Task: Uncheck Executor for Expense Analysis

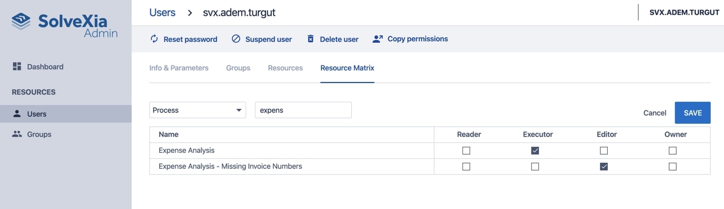Action: [x=535, y=151]
